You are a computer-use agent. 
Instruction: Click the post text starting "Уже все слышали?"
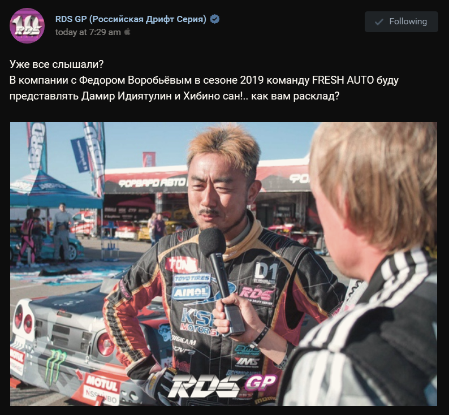click(204, 80)
